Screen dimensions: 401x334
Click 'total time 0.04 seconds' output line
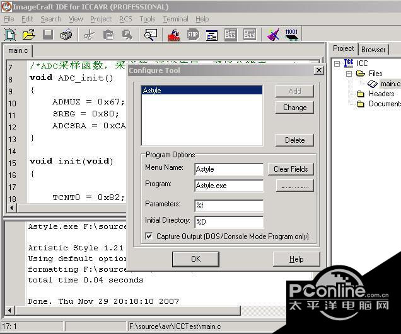pos(86,280)
